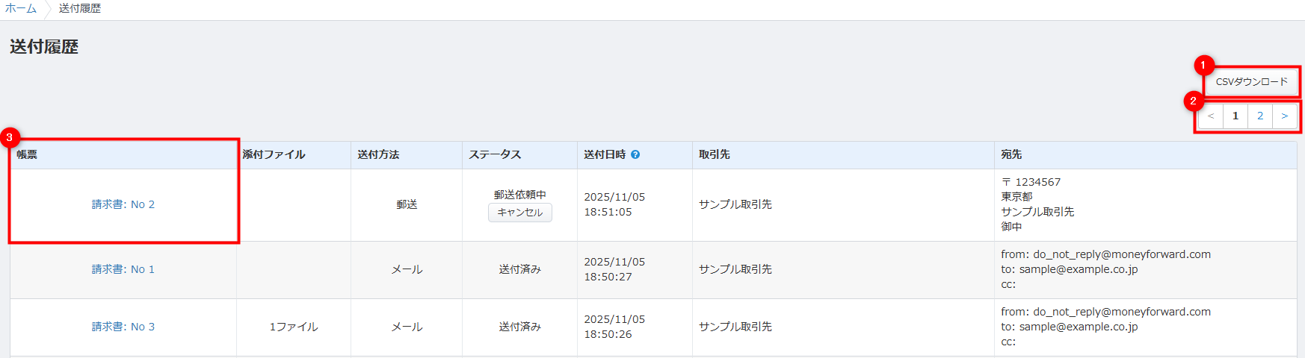The height and width of the screenshot is (358, 1305).
Task: Open the 請求書: No 3 link
Action: 123,327
